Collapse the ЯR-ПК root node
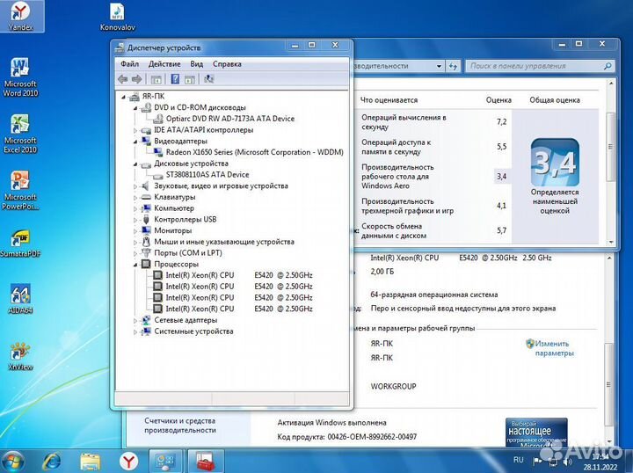Screen dimensions: 633x473 [x=124, y=97]
